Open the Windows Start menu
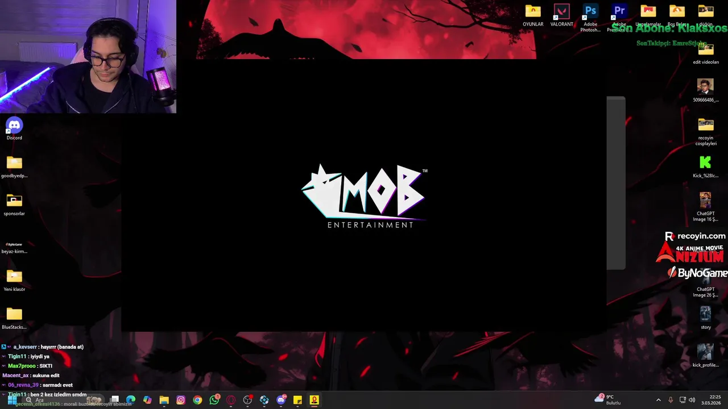 click(x=12, y=400)
